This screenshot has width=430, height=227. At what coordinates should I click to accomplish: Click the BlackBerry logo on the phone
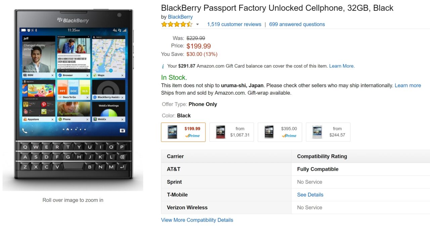(73, 20)
